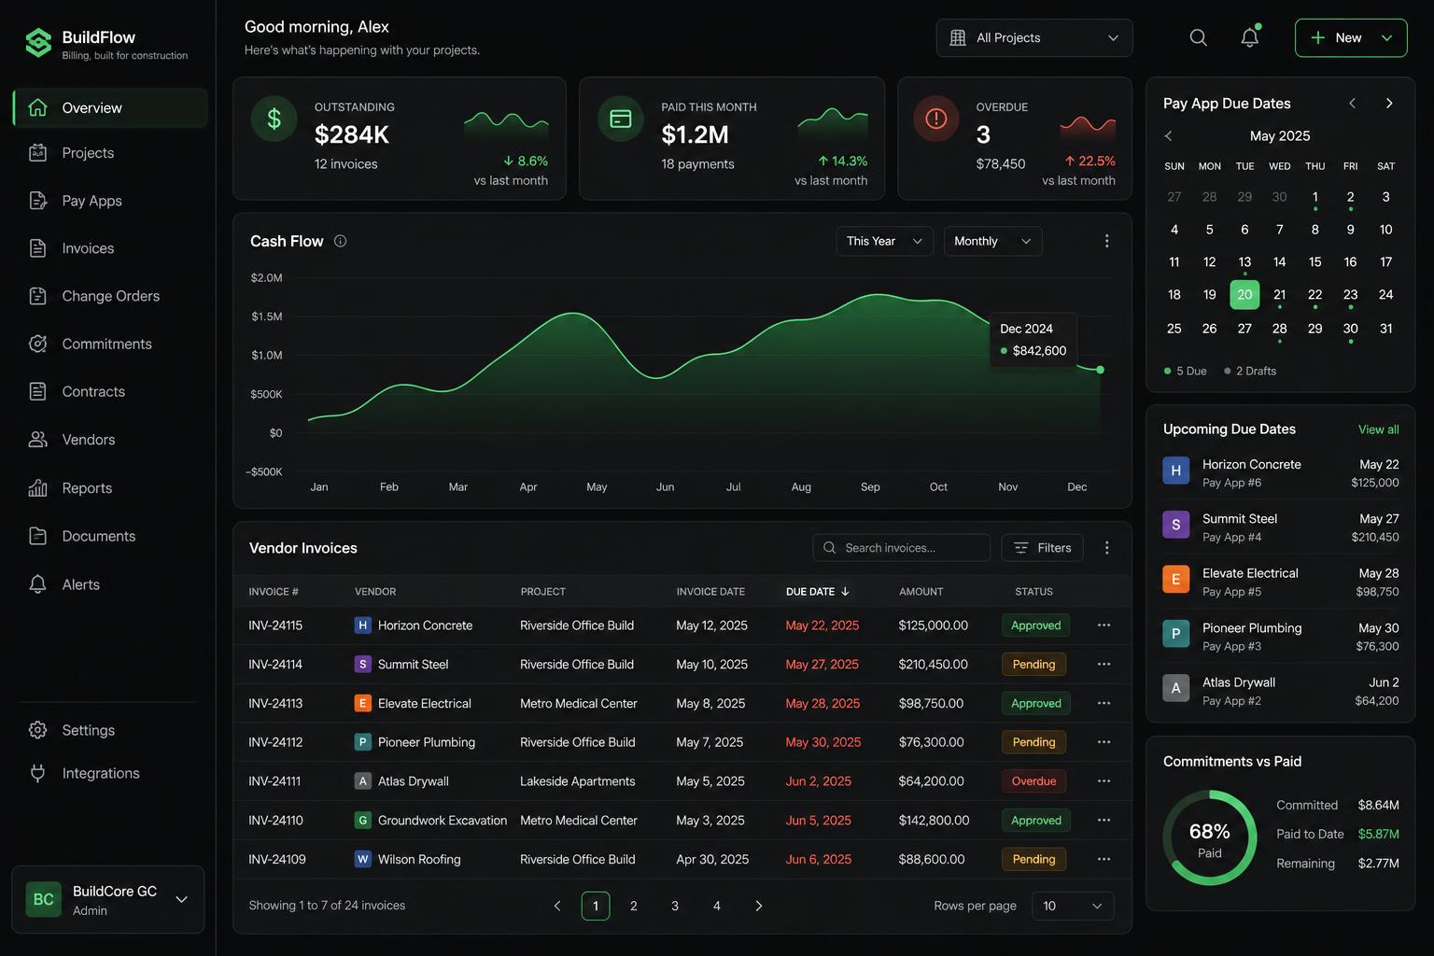The height and width of the screenshot is (956, 1434).
Task: Go to next invoices page arrow
Action: click(x=759, y=907)
